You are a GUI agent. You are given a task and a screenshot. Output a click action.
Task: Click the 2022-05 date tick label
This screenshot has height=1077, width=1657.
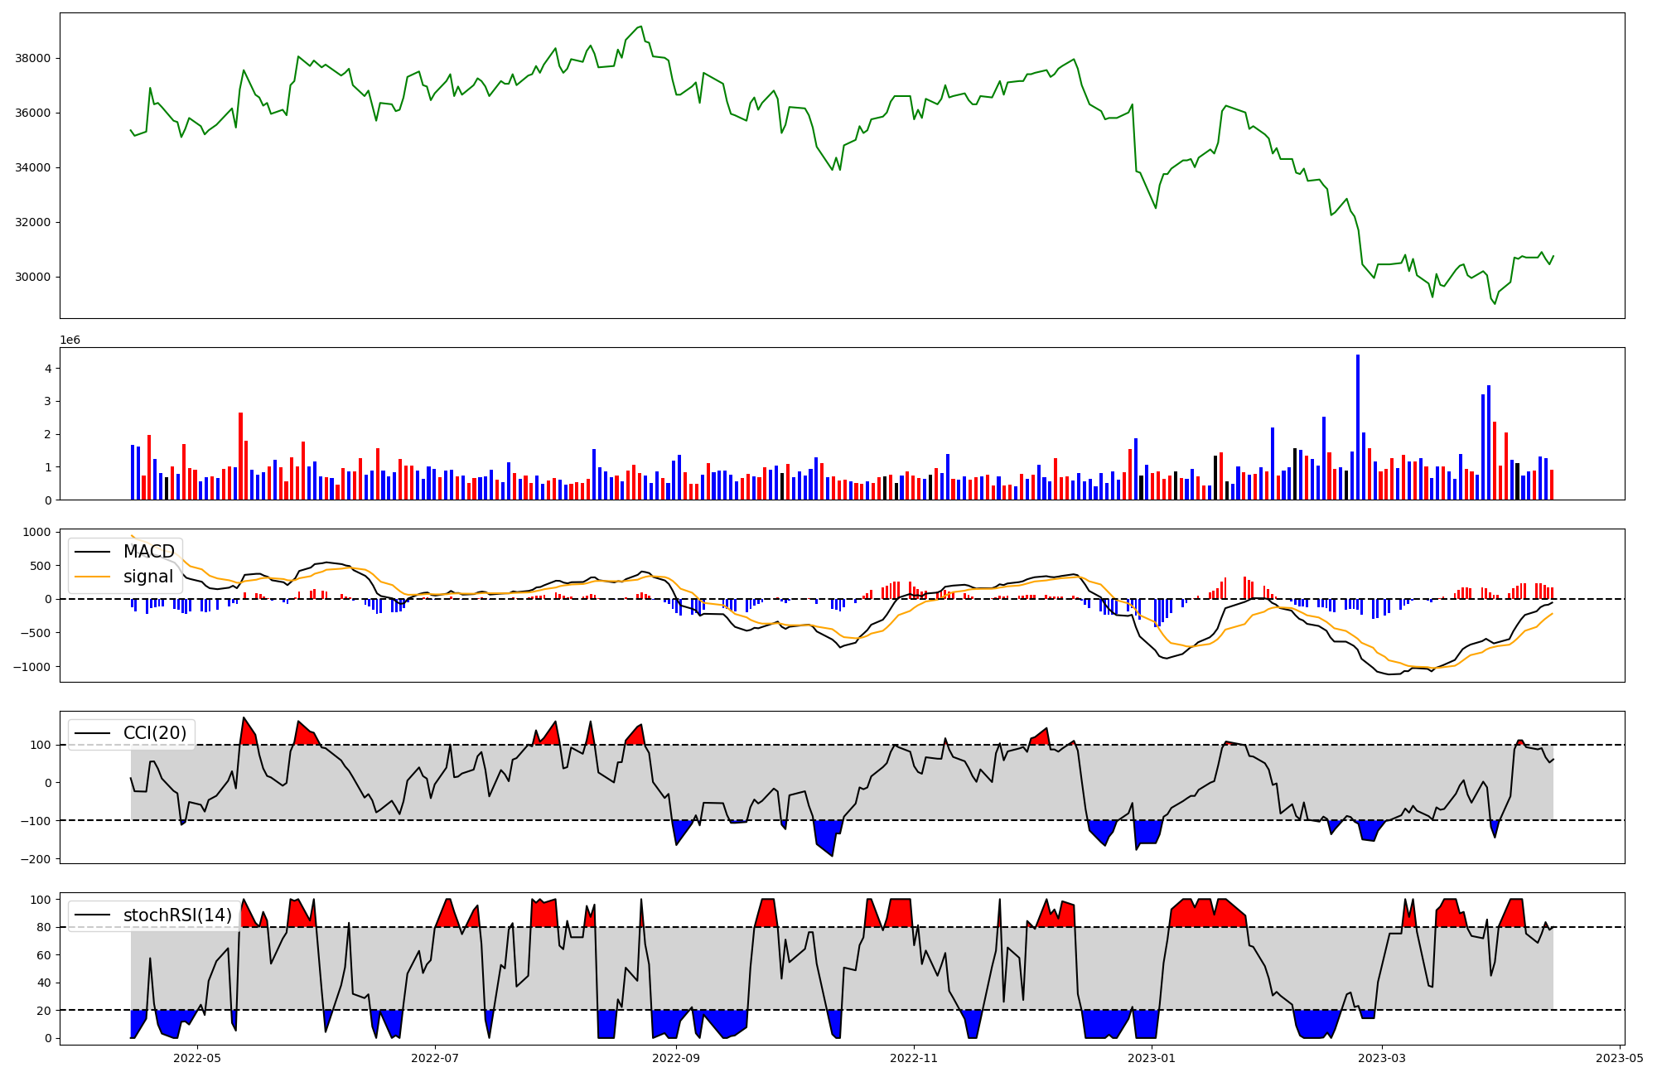[197, 1058]
